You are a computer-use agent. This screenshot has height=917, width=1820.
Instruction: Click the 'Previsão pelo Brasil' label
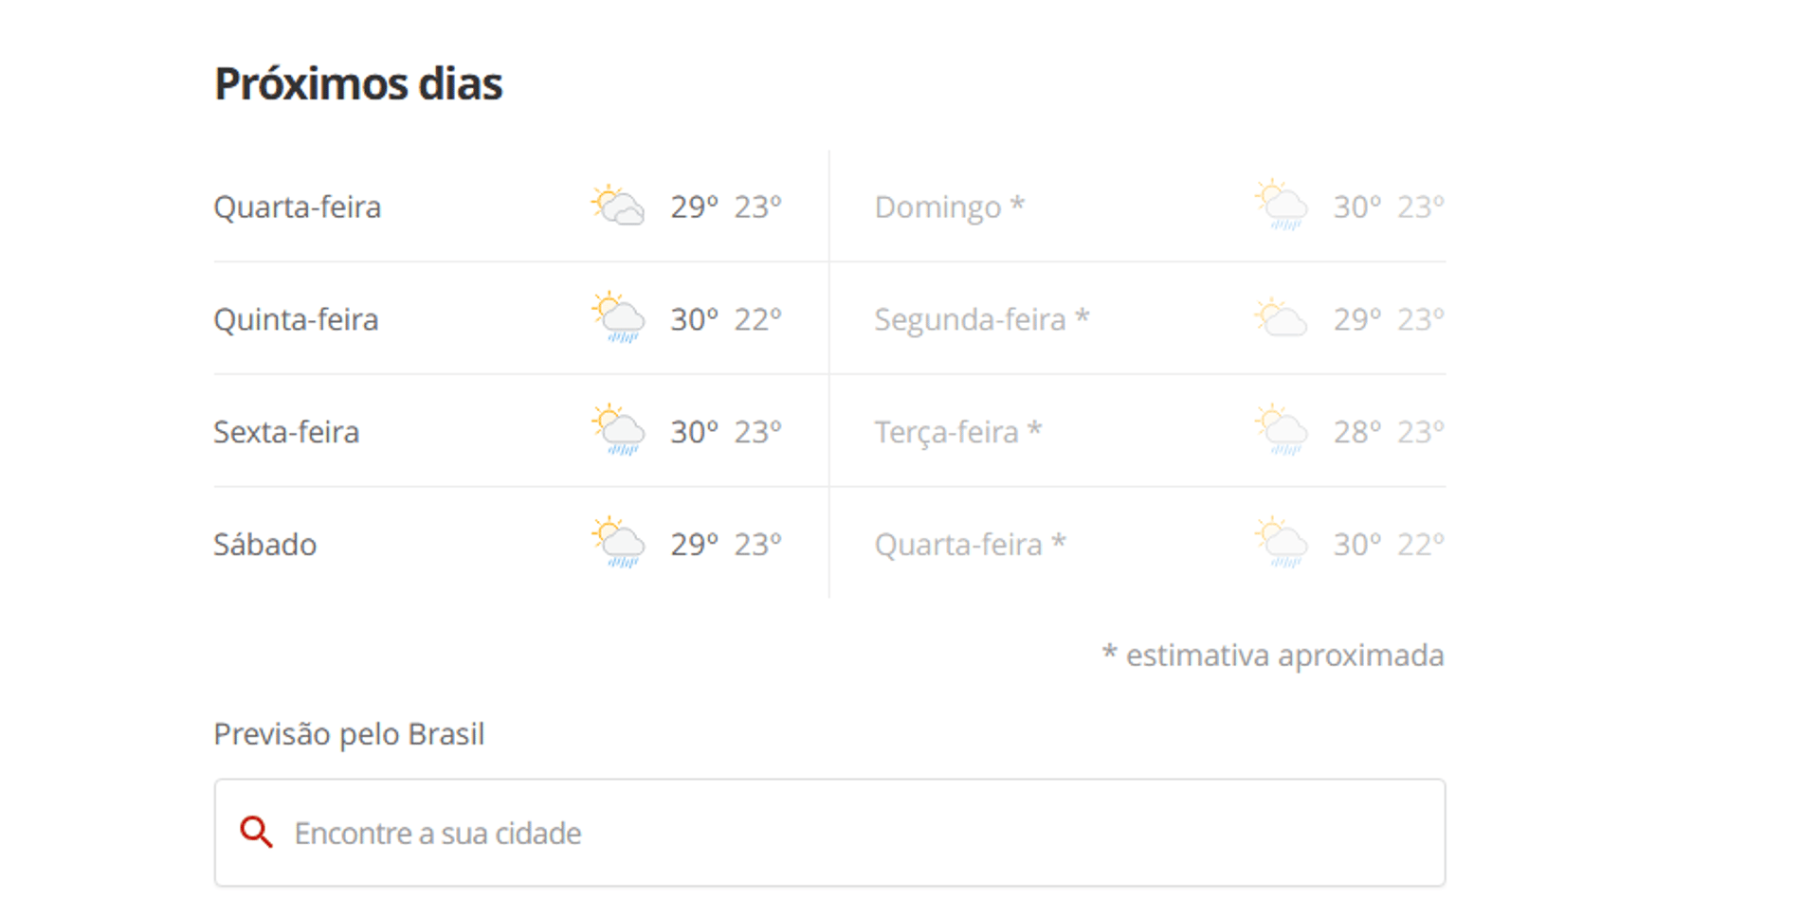(349, 734)
